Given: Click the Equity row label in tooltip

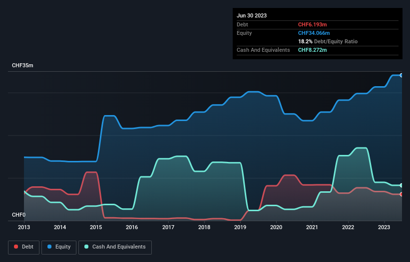Looking at the screenshot, I should click(x=244, y=33).
